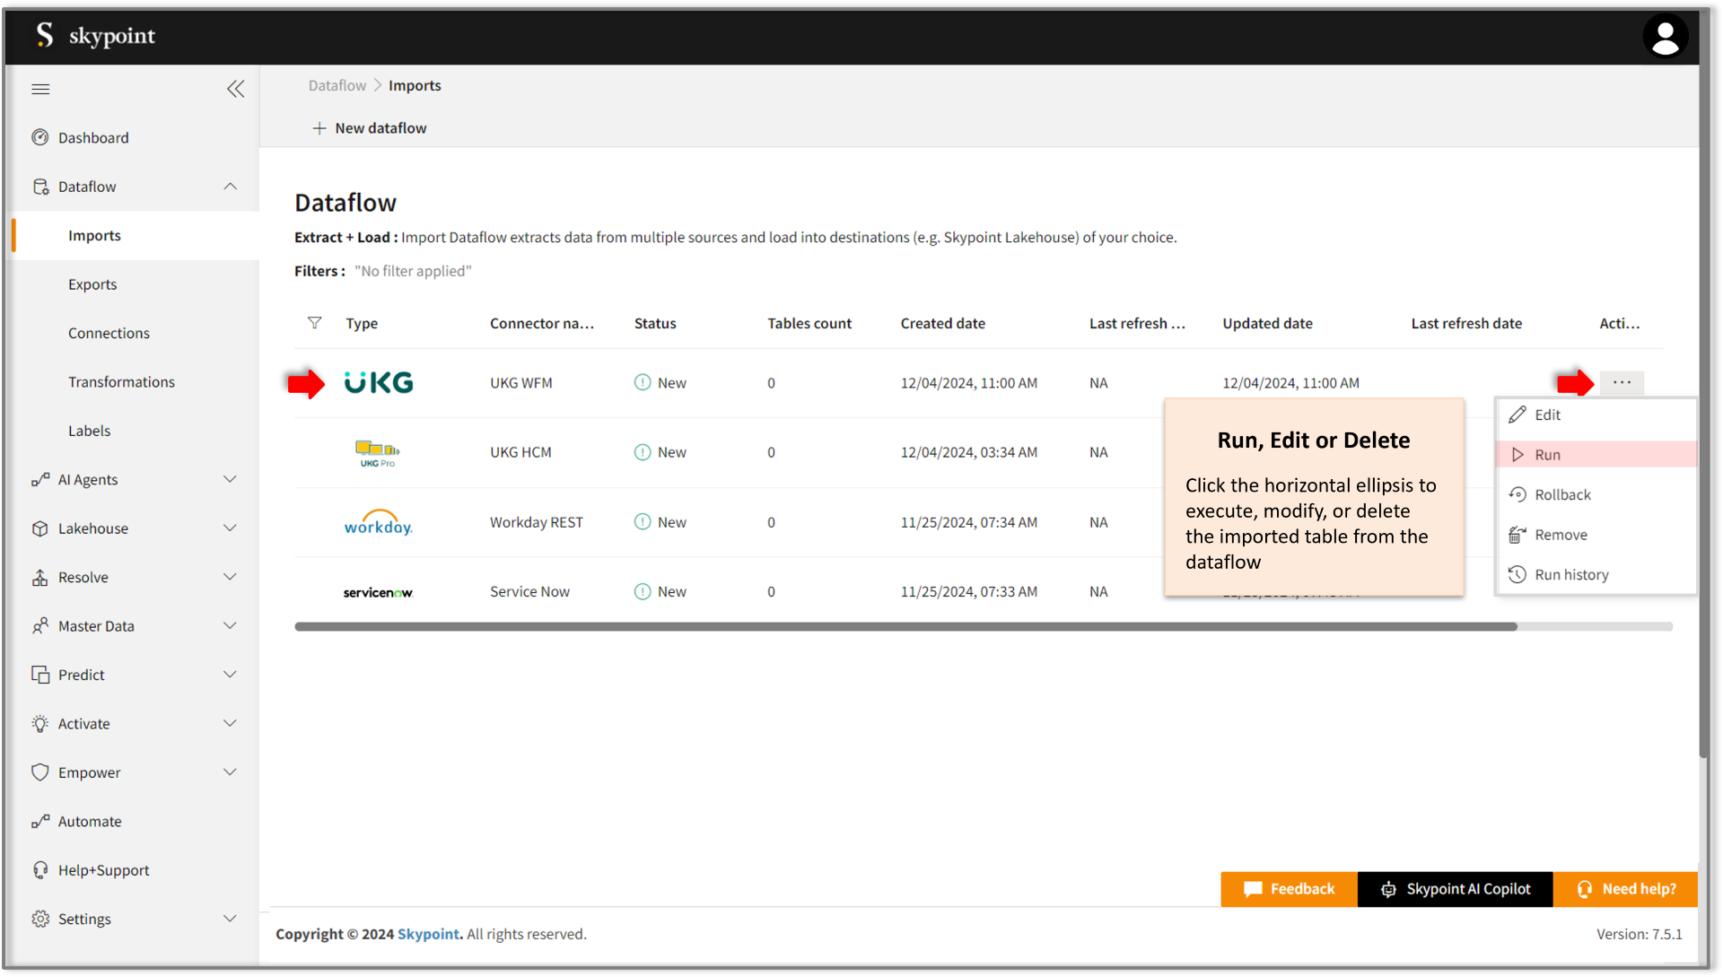
Task: Expand the Settings sidebar section
Action: coord(230,919)
